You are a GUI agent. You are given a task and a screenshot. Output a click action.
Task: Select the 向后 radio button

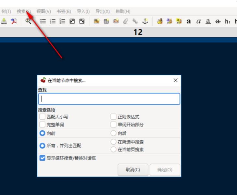pos(113,133)
